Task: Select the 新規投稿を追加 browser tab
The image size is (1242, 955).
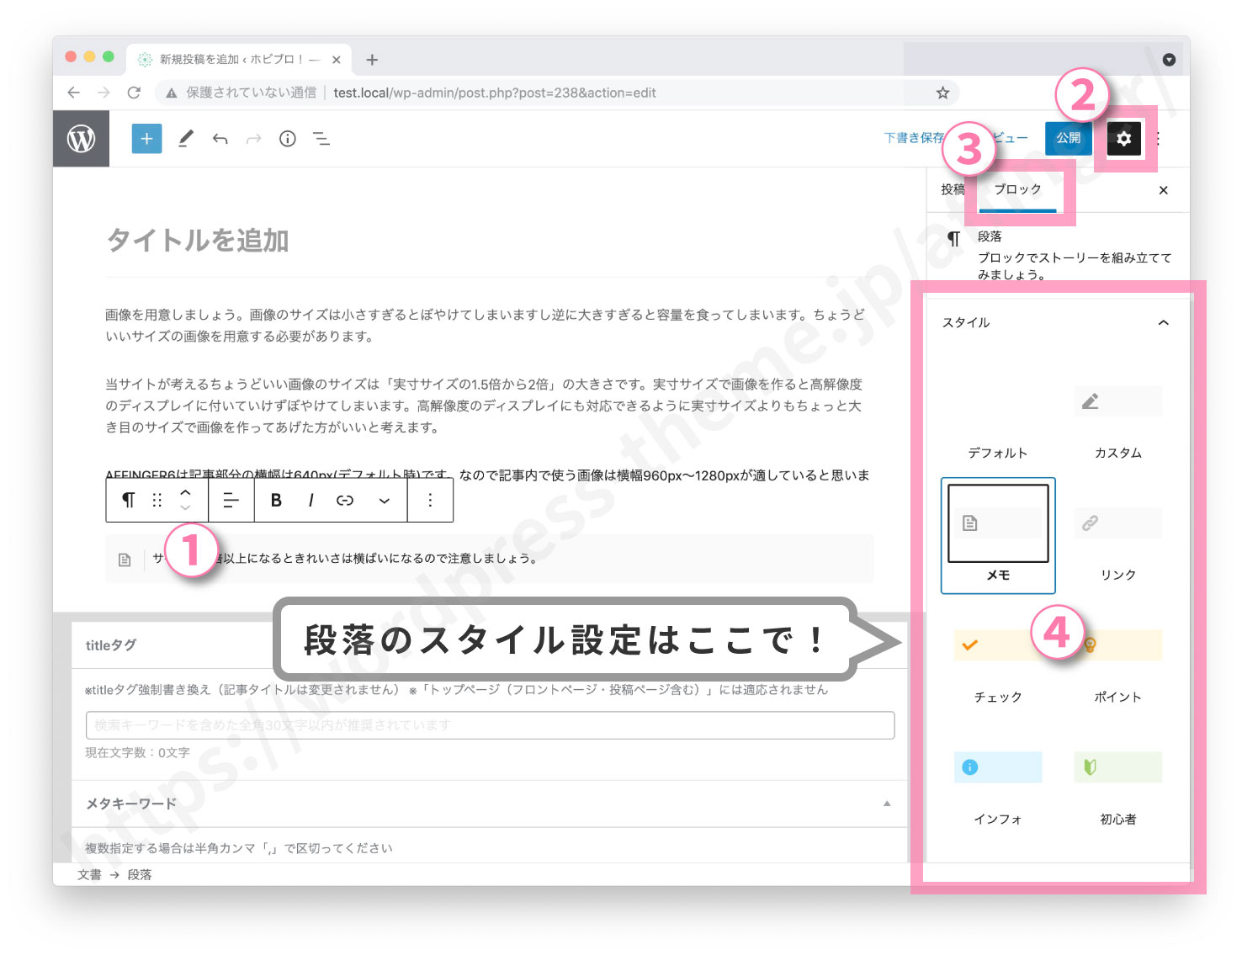Action: point(239,60)
